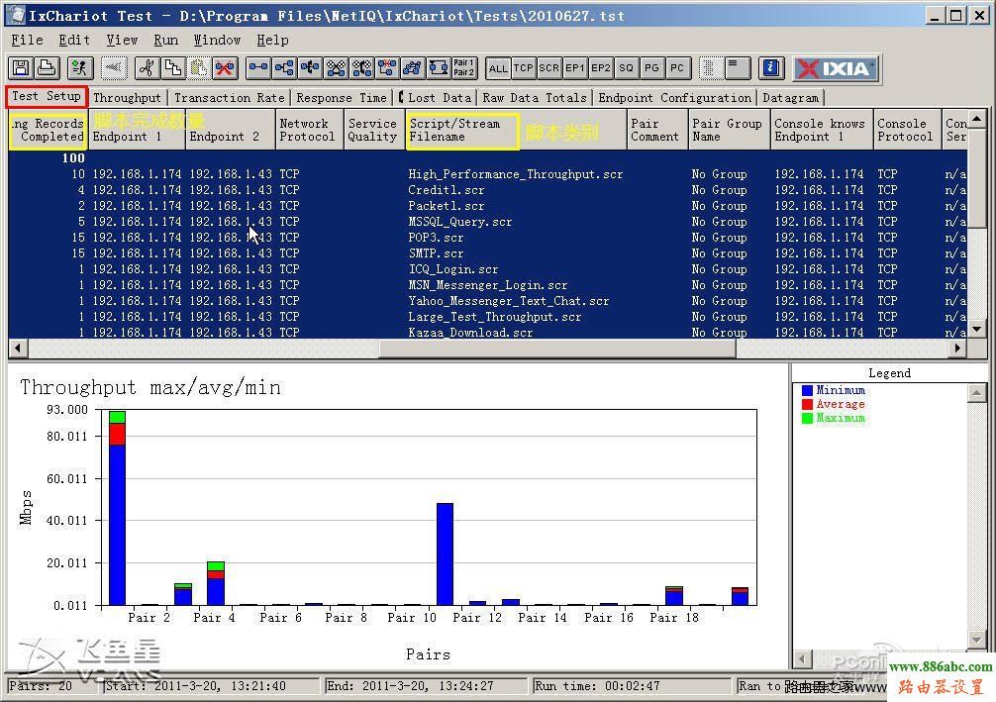Open the Help menu

[272, 40]
